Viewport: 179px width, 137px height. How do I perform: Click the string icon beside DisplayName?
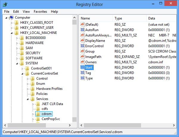pyautogui.click(x=82, y=40)
